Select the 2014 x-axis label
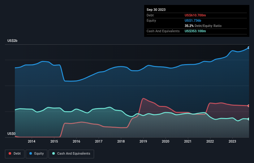Image resolution: width=254 pixels, height=163 pixels. 32,141
